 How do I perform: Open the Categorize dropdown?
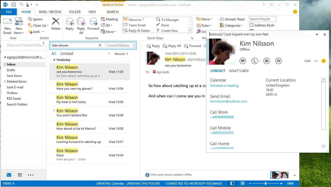point(231,25)
